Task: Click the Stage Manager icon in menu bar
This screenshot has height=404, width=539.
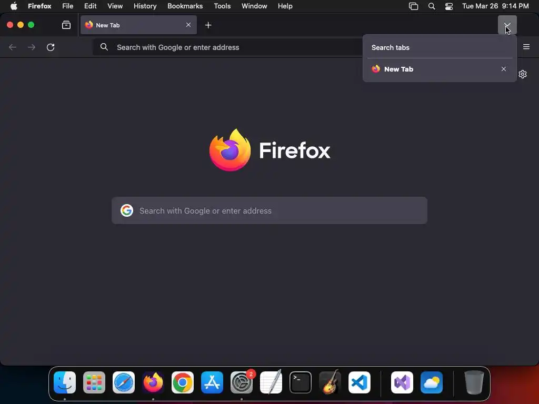Action: 413,6
